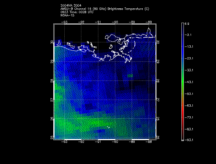Click the -53.1 colorbar label
Screen dimensions: 216x164
click(x=189, y=94)
